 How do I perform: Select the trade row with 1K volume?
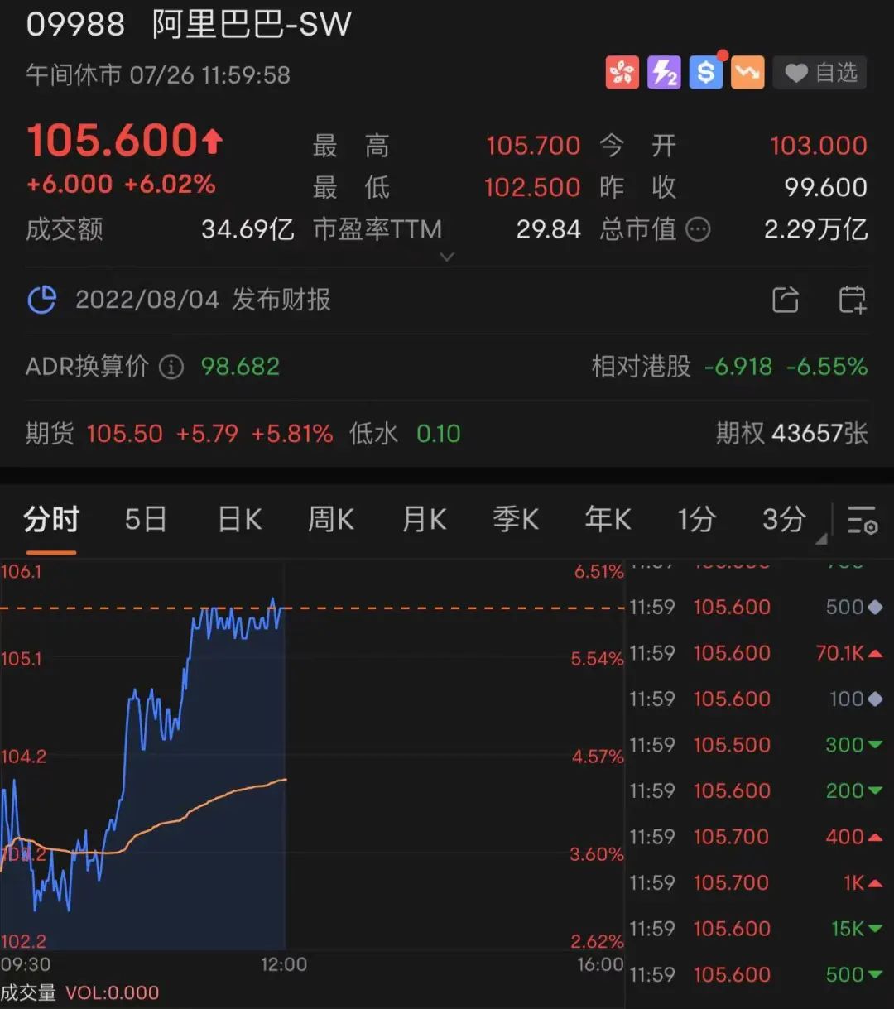(x=756, y=883)
